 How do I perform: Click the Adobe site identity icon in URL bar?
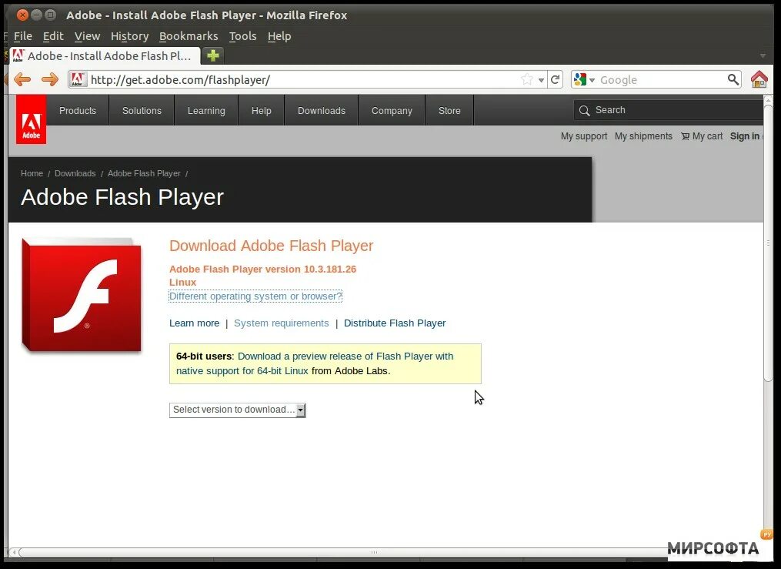(x=77, y=79)
